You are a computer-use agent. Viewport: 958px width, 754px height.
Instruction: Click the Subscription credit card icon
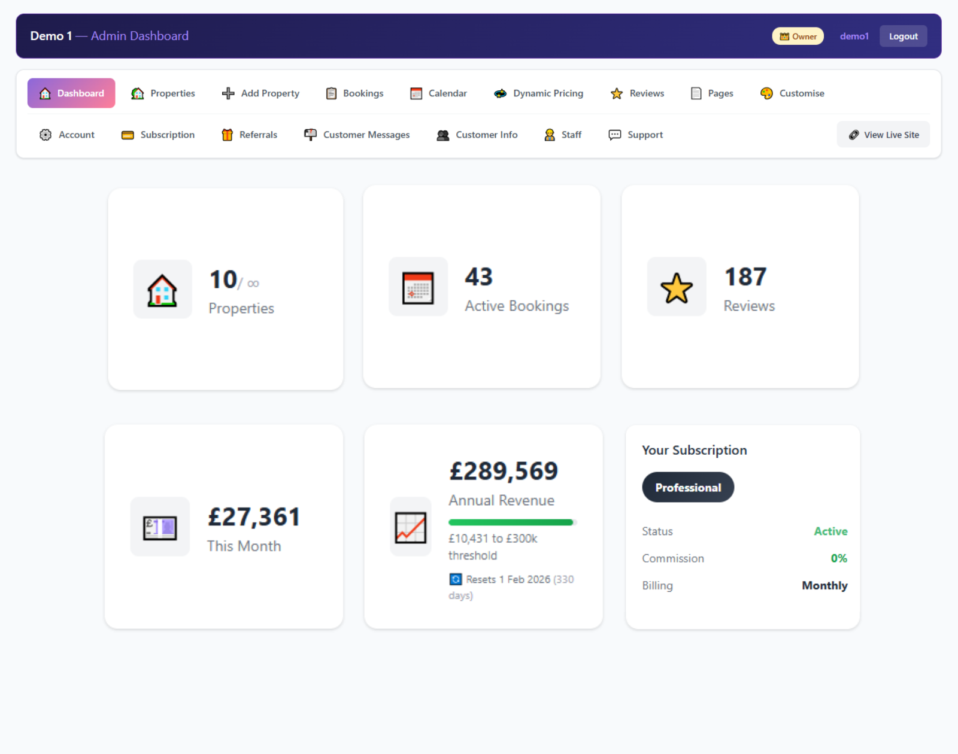128,135
